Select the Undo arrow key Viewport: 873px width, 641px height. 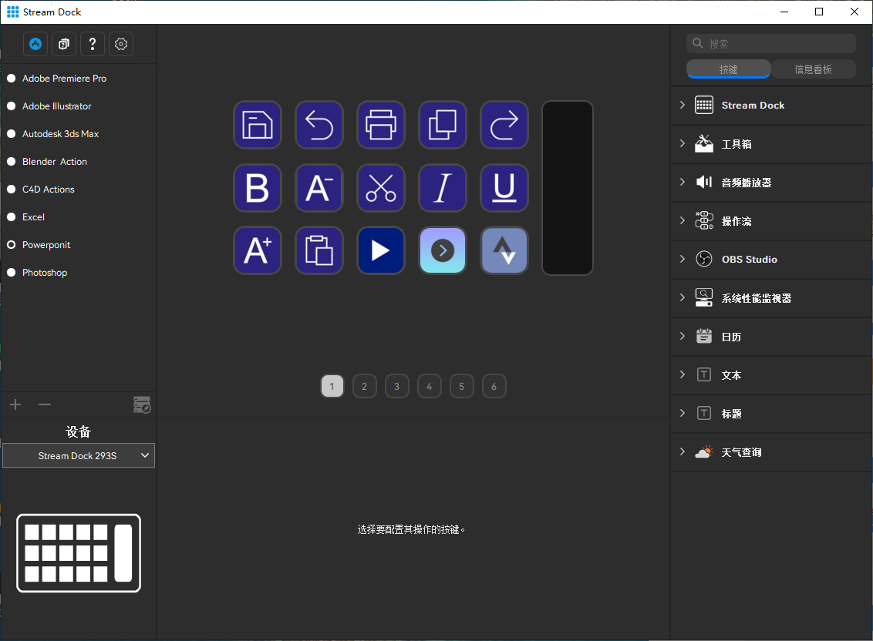click(x=319, y=125)
